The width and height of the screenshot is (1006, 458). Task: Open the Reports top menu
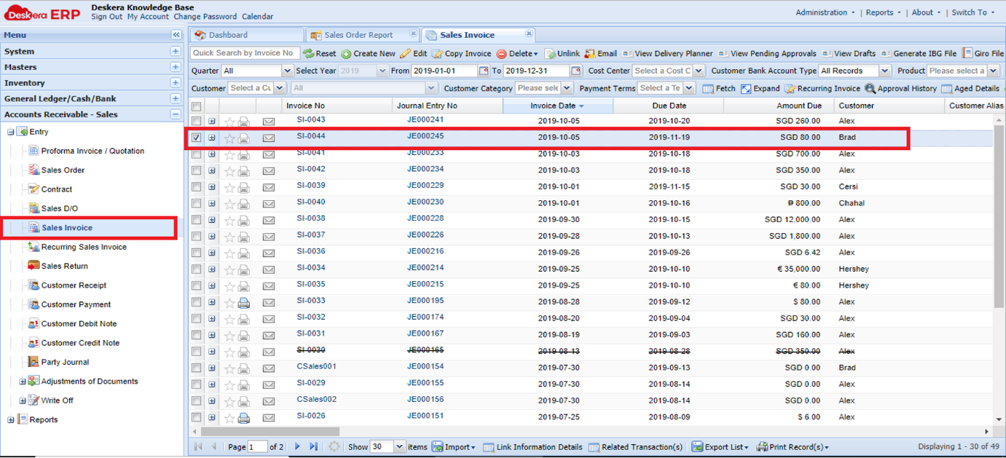pos(883,12)
